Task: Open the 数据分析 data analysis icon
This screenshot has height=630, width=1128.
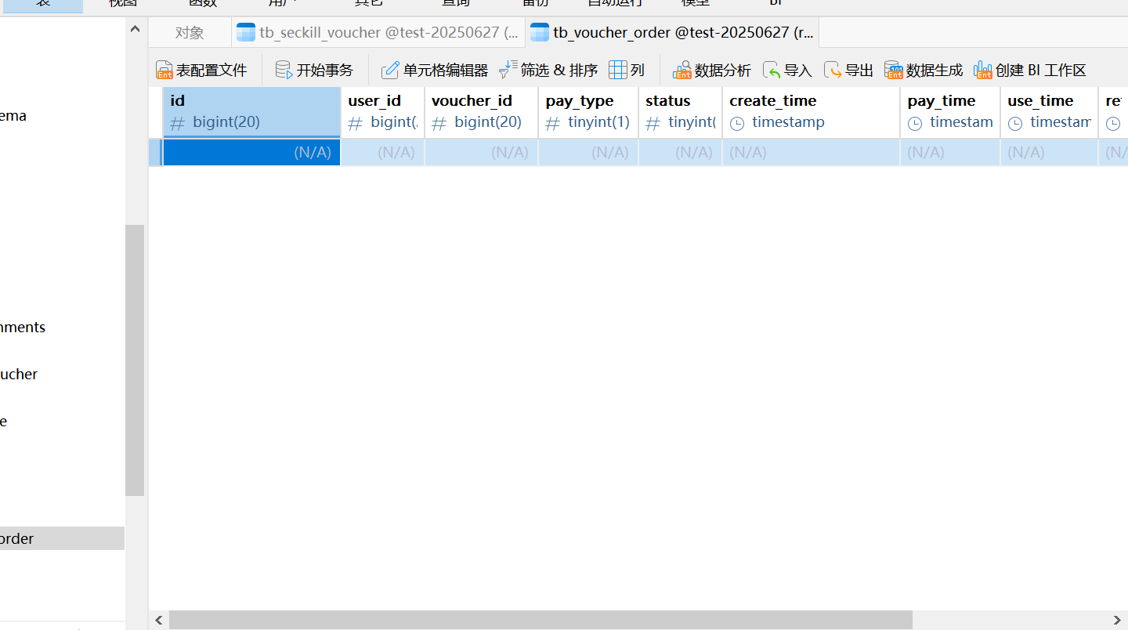Action: click(x=682, y=71)
